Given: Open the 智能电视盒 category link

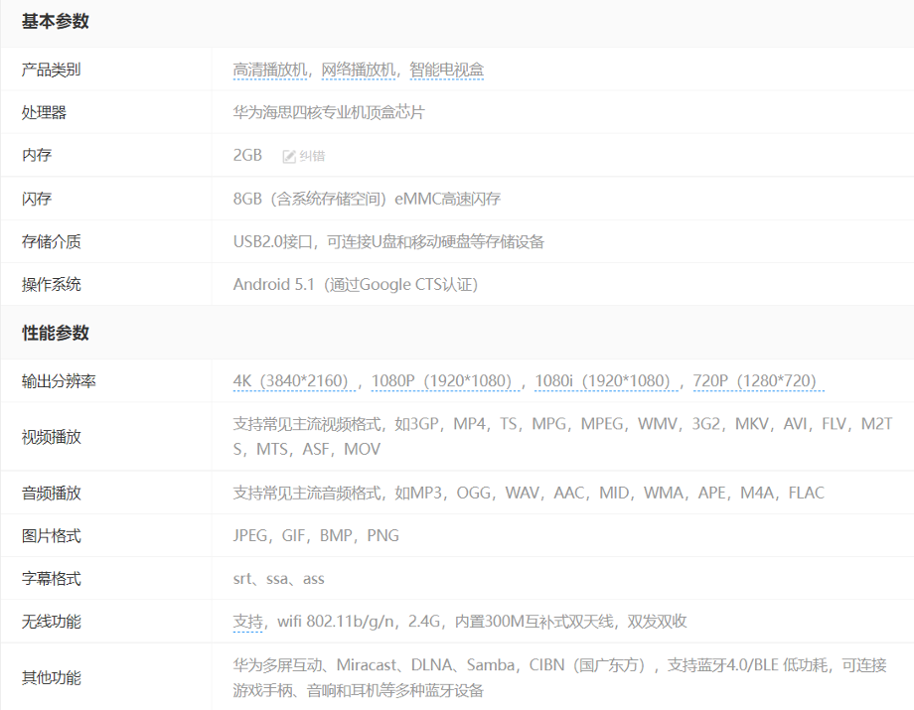Looking at the screenshot, I should 446,70.
